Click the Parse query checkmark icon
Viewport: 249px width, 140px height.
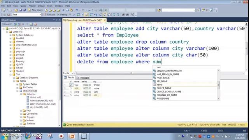pos(74,15)
